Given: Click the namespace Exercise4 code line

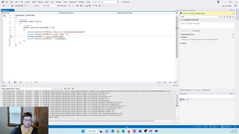Looking at the screenshot, I should [x=25, y=15].
